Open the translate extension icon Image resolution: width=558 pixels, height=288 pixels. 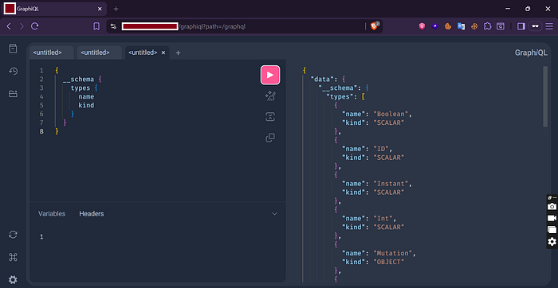click(x=462, y=26)
